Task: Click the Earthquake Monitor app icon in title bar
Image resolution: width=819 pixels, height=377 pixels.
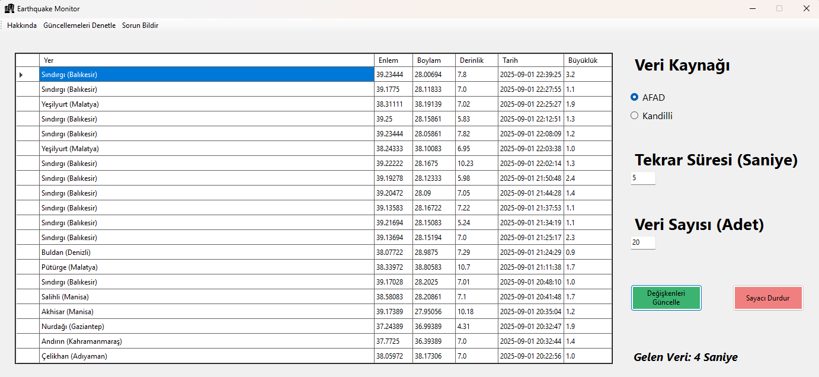Action: point(9,9)
